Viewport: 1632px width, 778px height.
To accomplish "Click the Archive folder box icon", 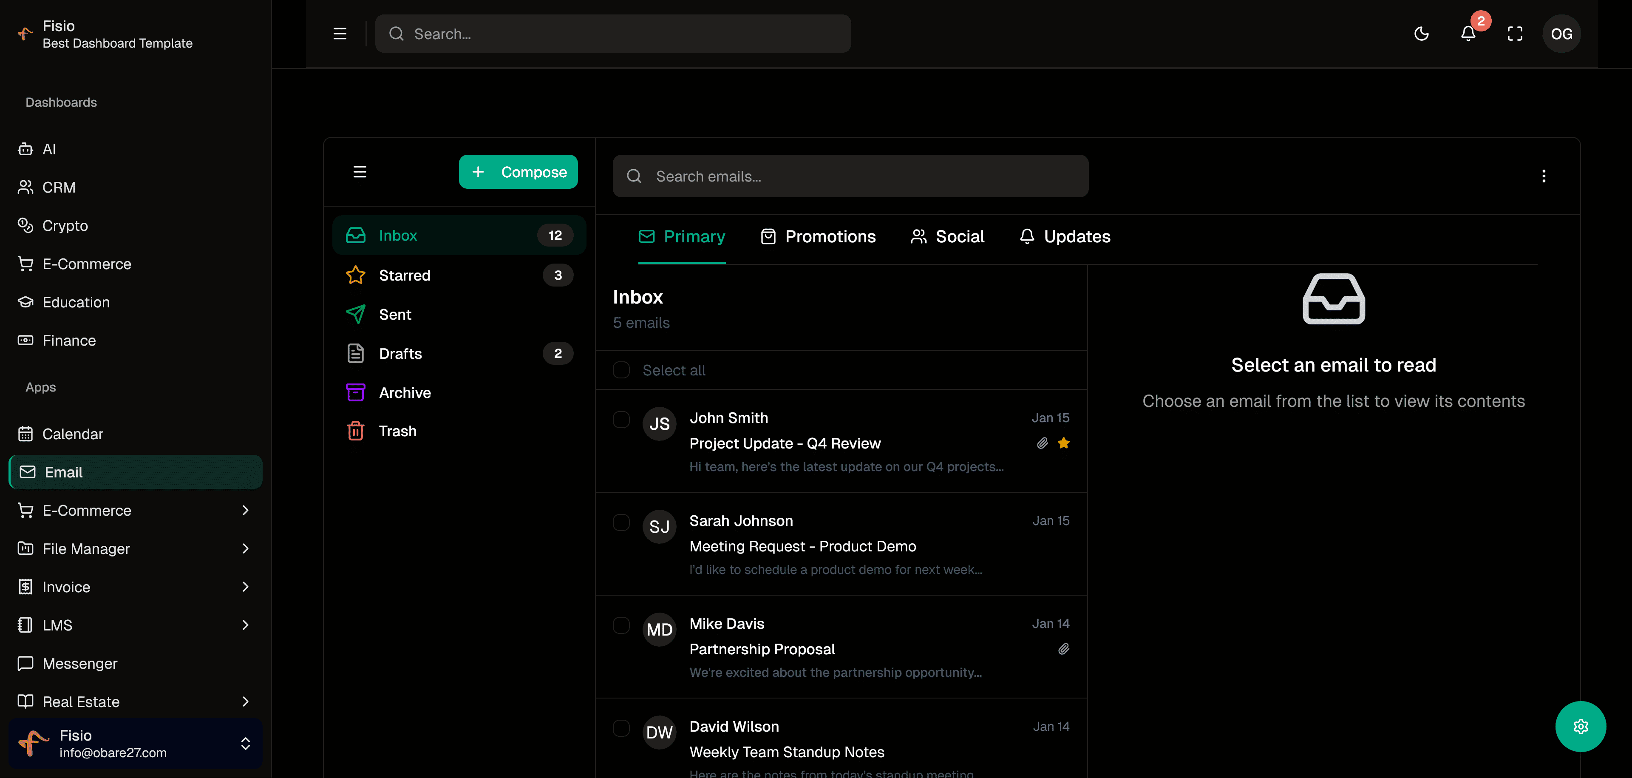I will click(x=355, y=392).
